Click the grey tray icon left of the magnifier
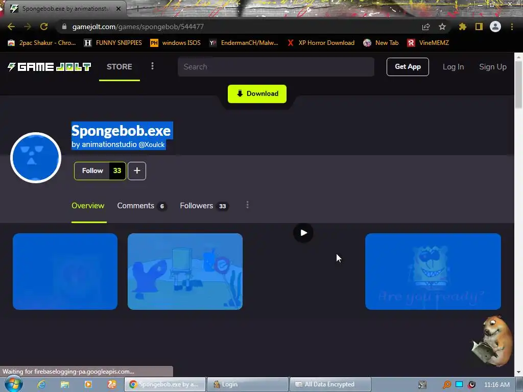Viewport: 523px width, 392px height. click(x=422, y=384)
